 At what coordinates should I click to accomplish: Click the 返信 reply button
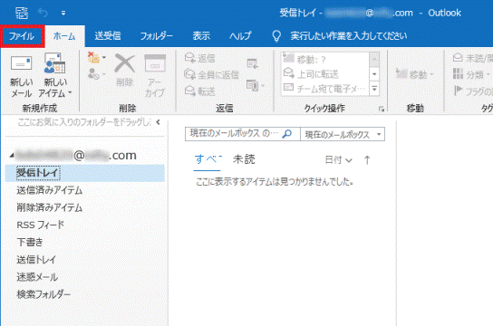point(200,58)
